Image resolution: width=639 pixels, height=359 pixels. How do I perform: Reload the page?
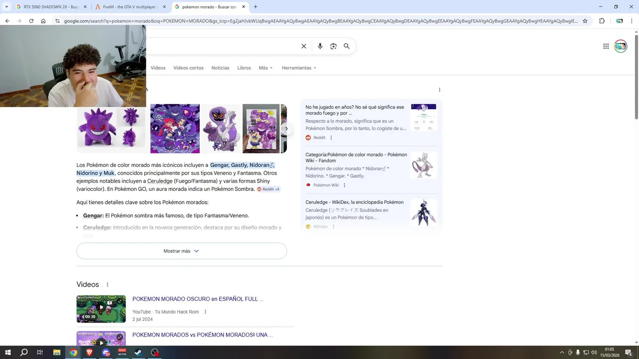tap(31, 21)
